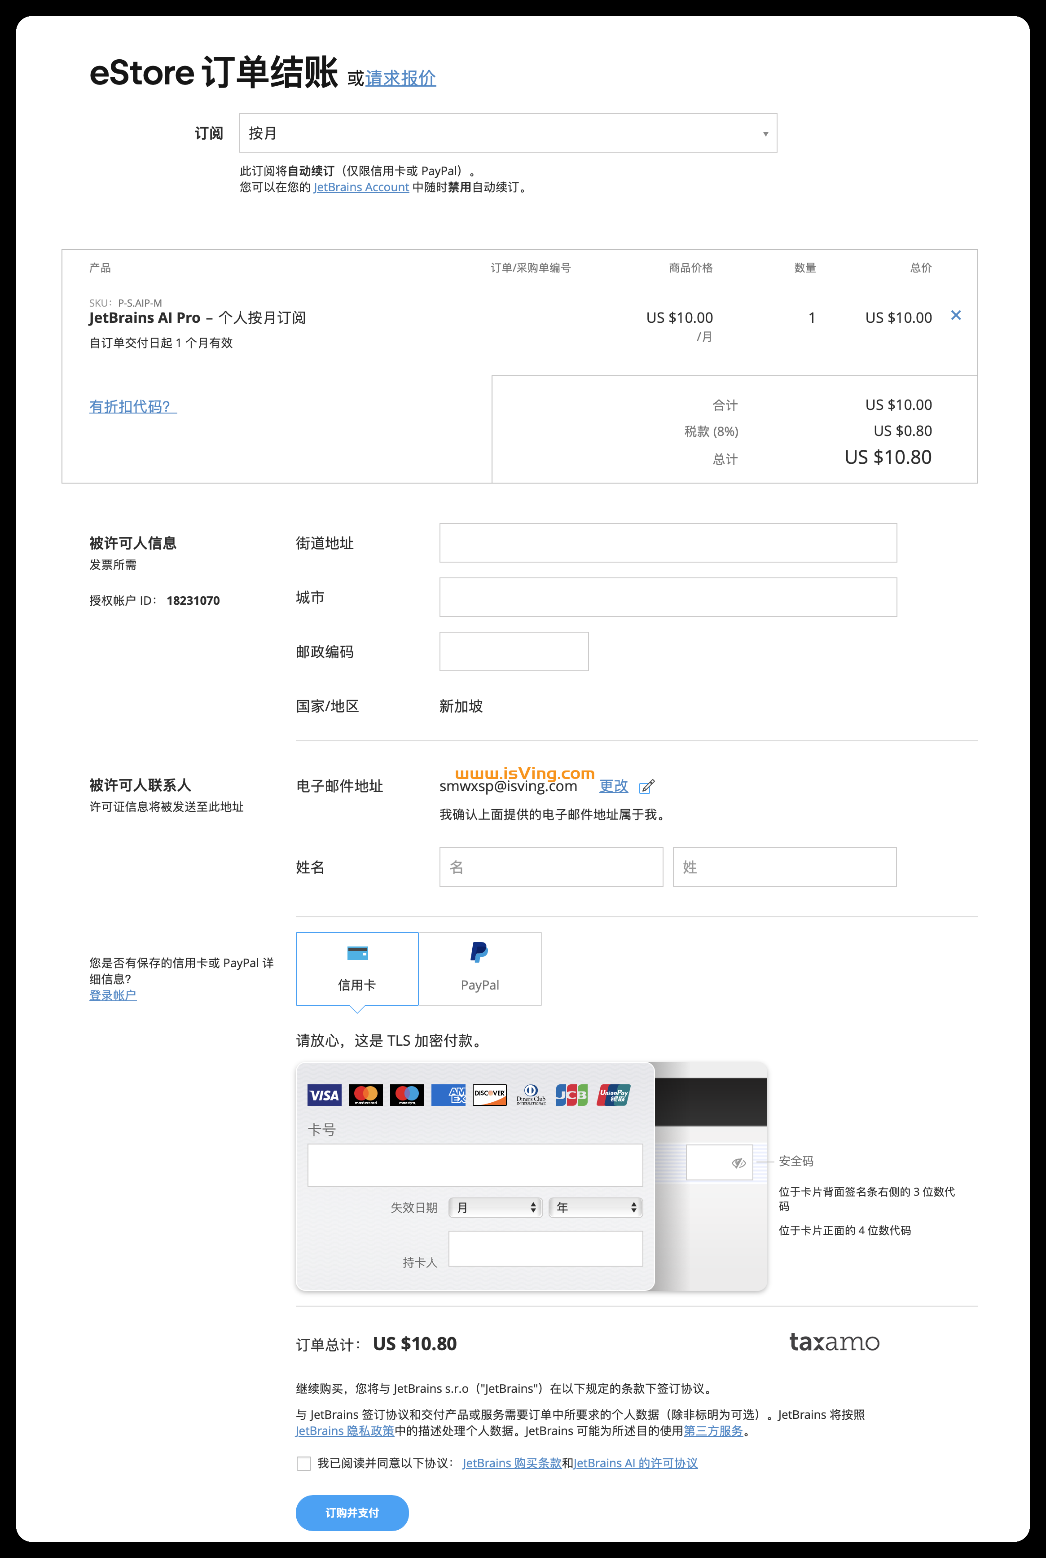Focus the 姓 last name field
1046x1558 pixels.
[x=785, y=867]
